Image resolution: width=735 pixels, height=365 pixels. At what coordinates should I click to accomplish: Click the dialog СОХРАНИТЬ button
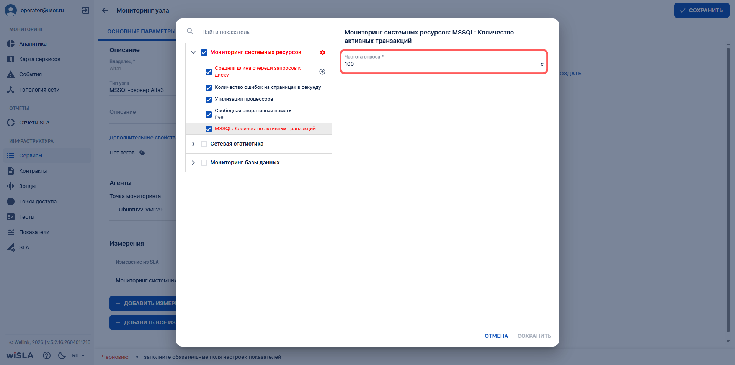coord(534,336)
